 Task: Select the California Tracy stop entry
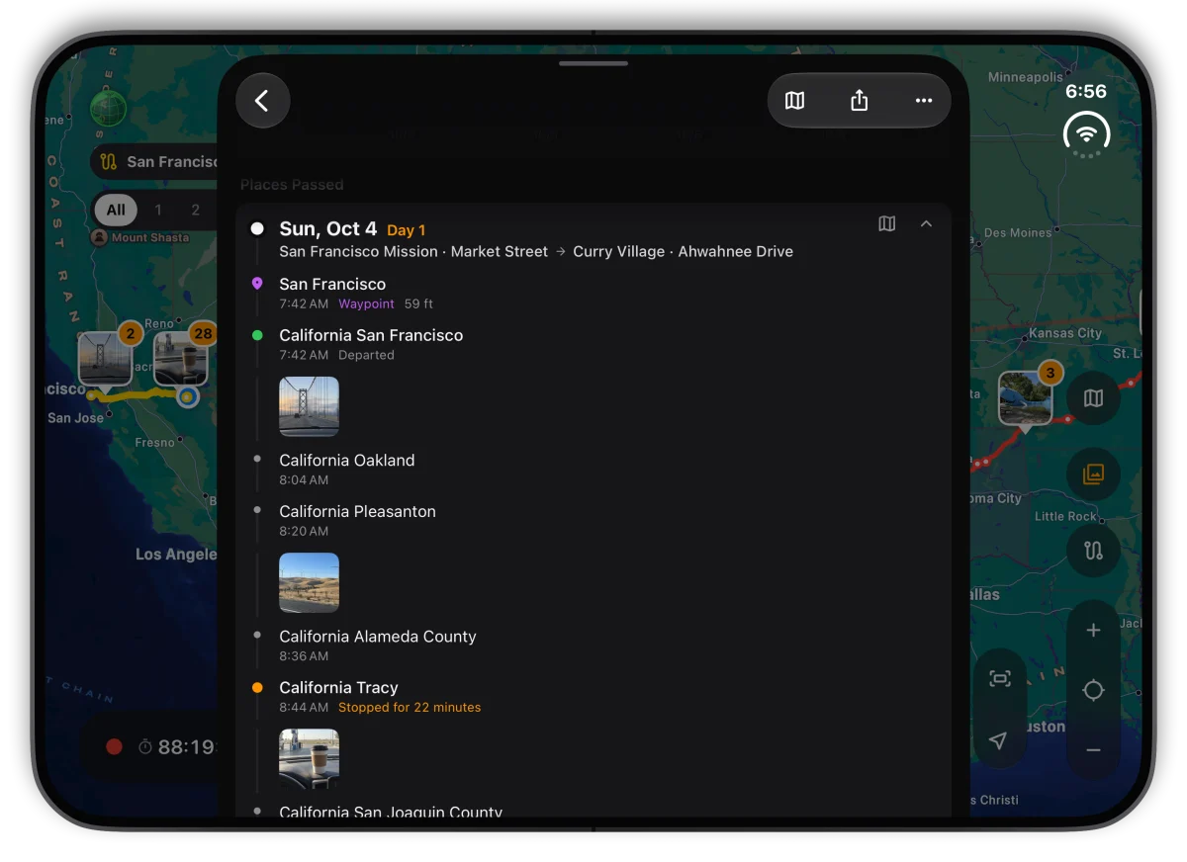[593, 696]
